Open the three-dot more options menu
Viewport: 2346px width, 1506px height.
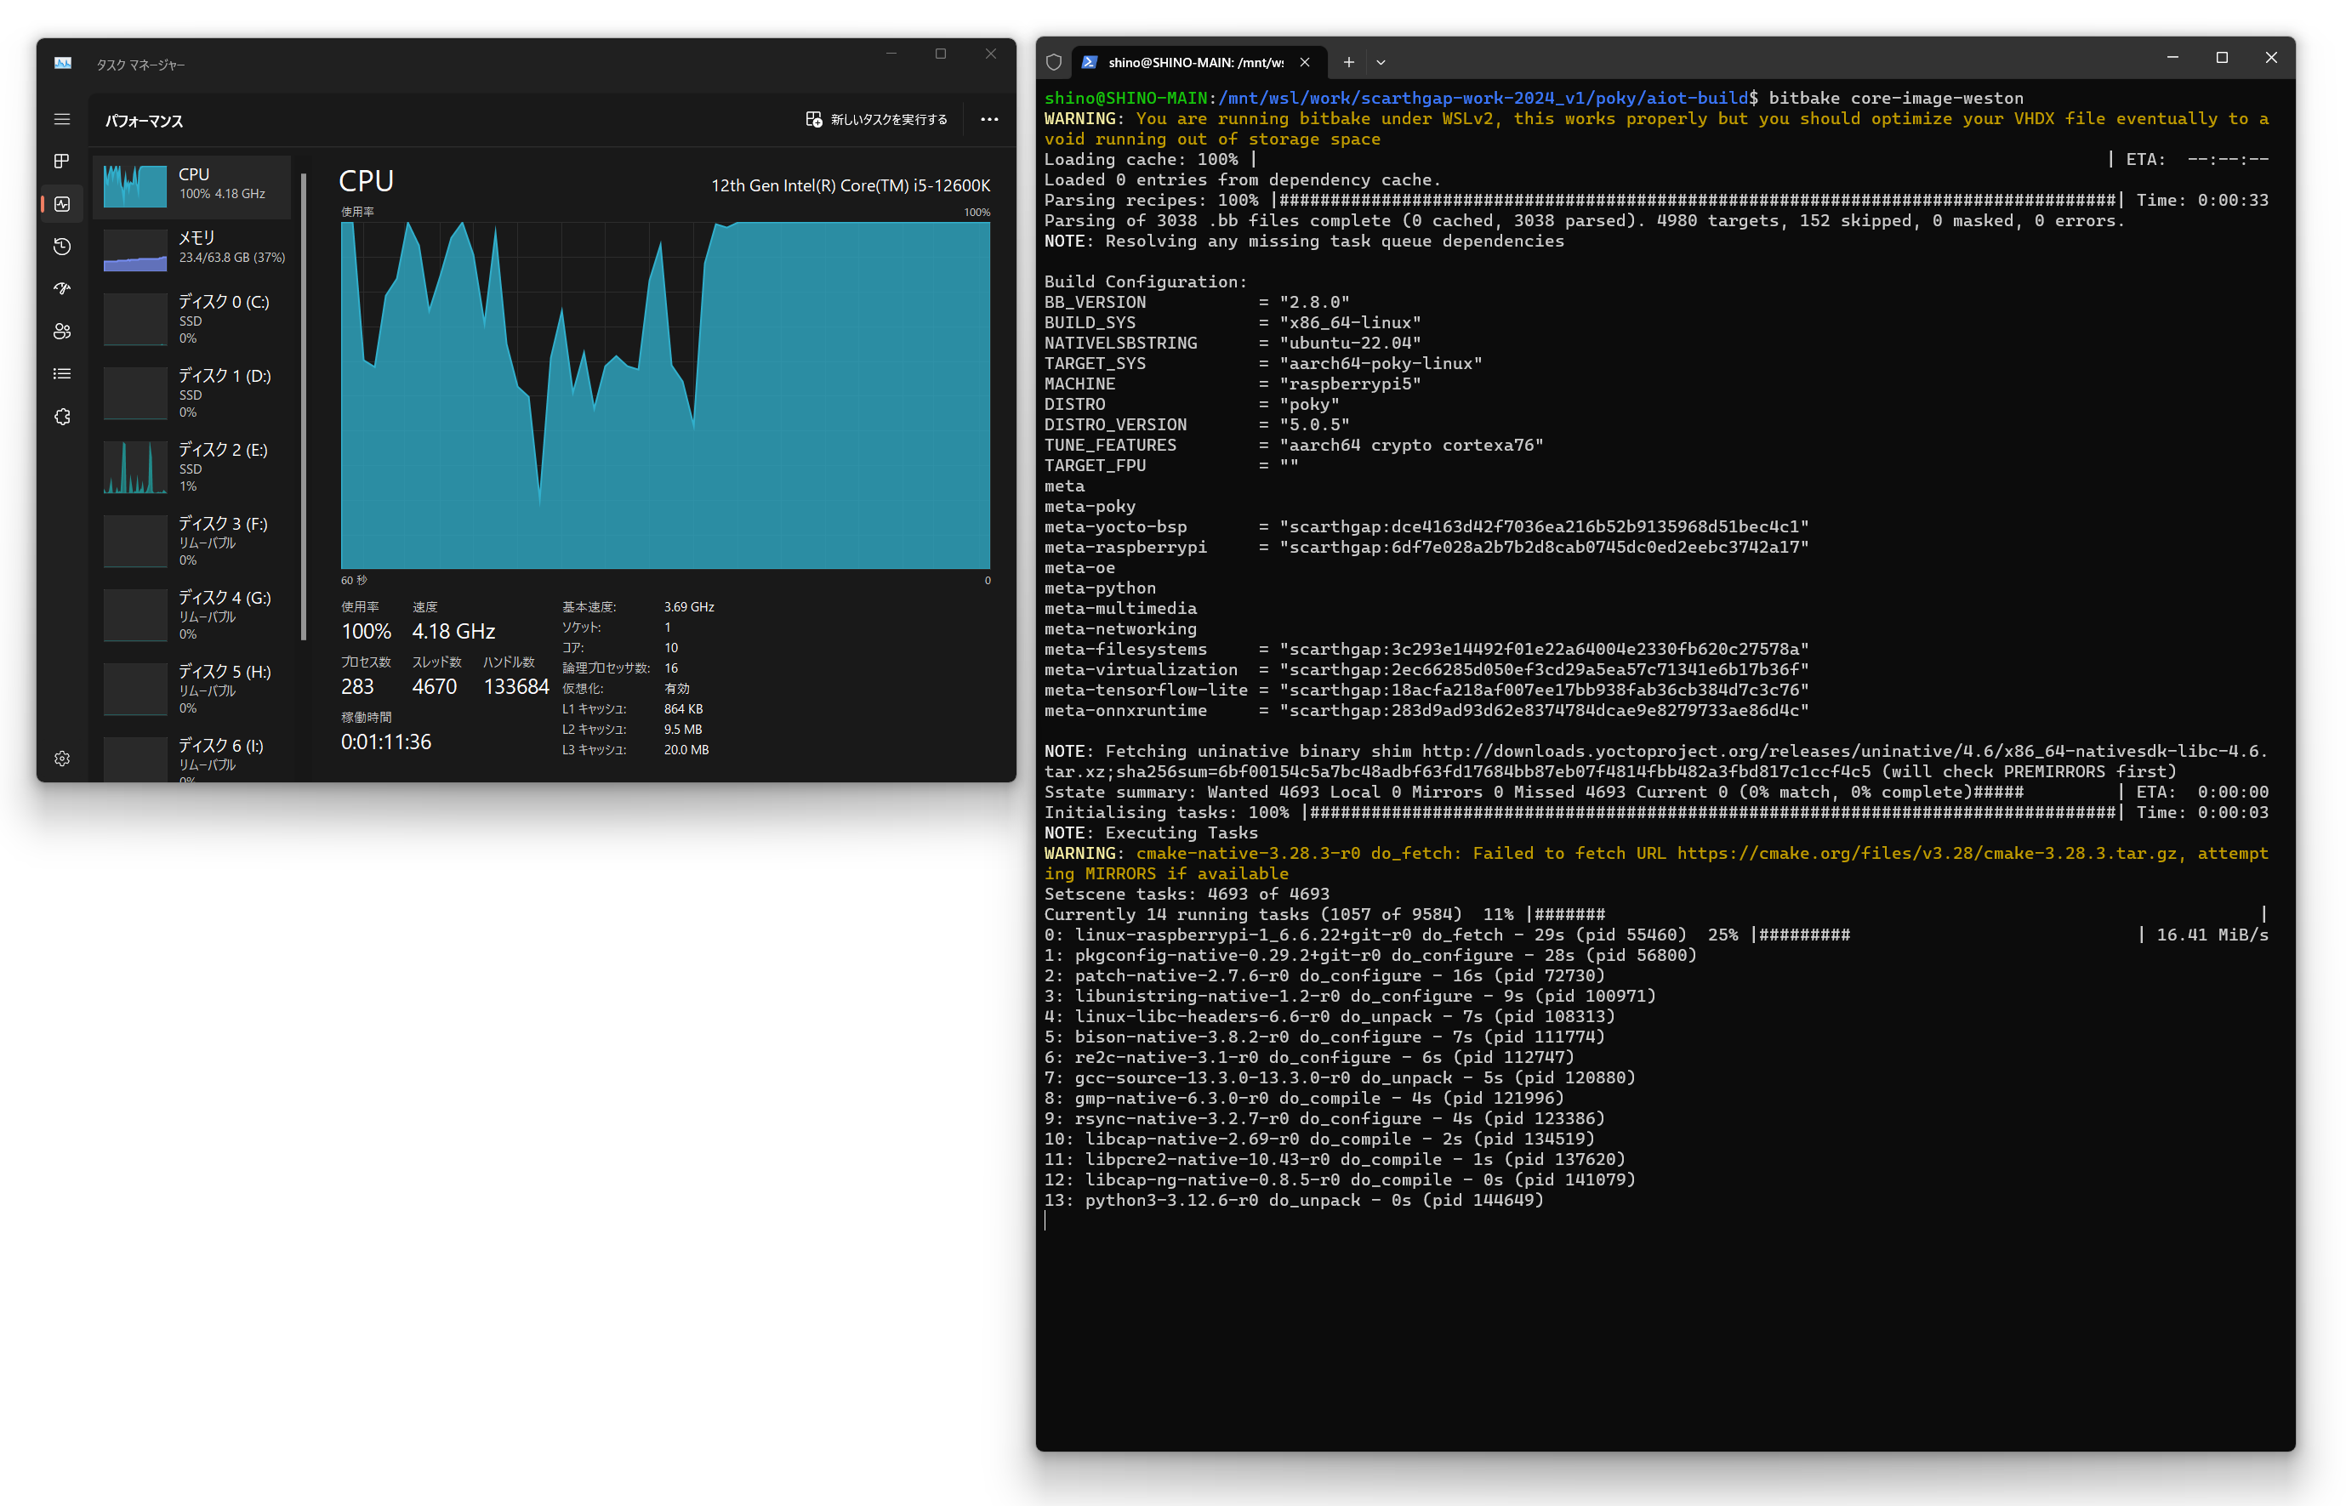pos(988,119)
